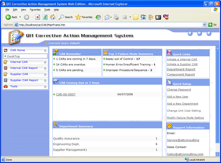The image size is (221, 163).
Task: Open the Component Report link
Action: [x=181, y=75]
